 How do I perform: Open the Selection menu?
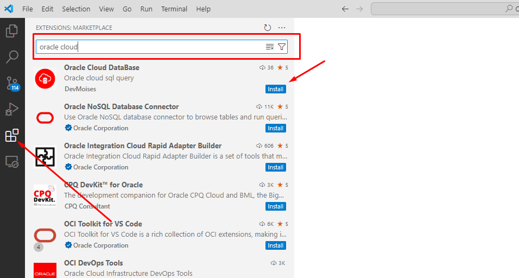click(x=76, y=9)
